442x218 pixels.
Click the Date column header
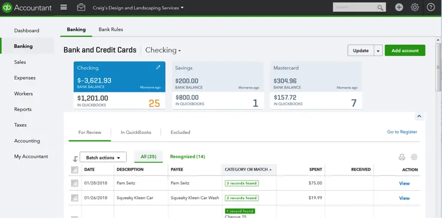coord(89,170)
